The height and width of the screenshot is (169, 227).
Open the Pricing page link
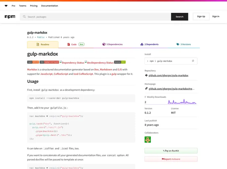[34, 6]
